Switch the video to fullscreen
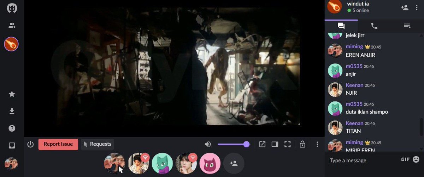This screenshot has height=177, width=424. click(288, 144)
